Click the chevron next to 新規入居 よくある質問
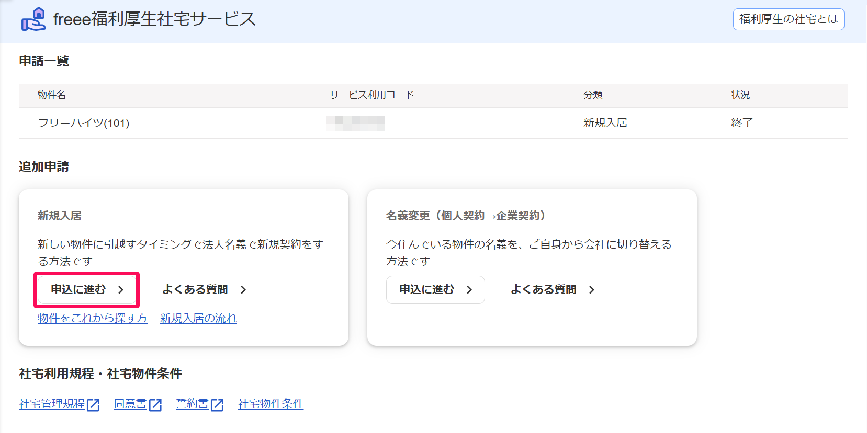The width and height of the screenshot is (867, 433). tap(243, 290)
